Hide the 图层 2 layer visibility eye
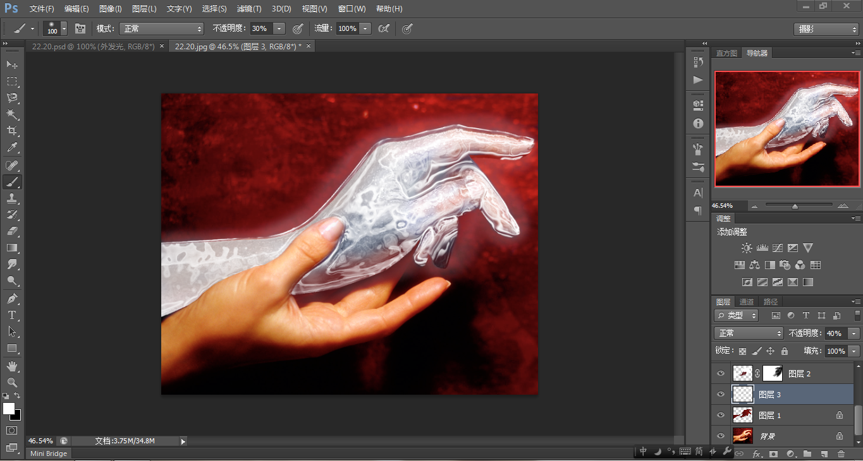863x461 pixels. (x=721, y=374)
